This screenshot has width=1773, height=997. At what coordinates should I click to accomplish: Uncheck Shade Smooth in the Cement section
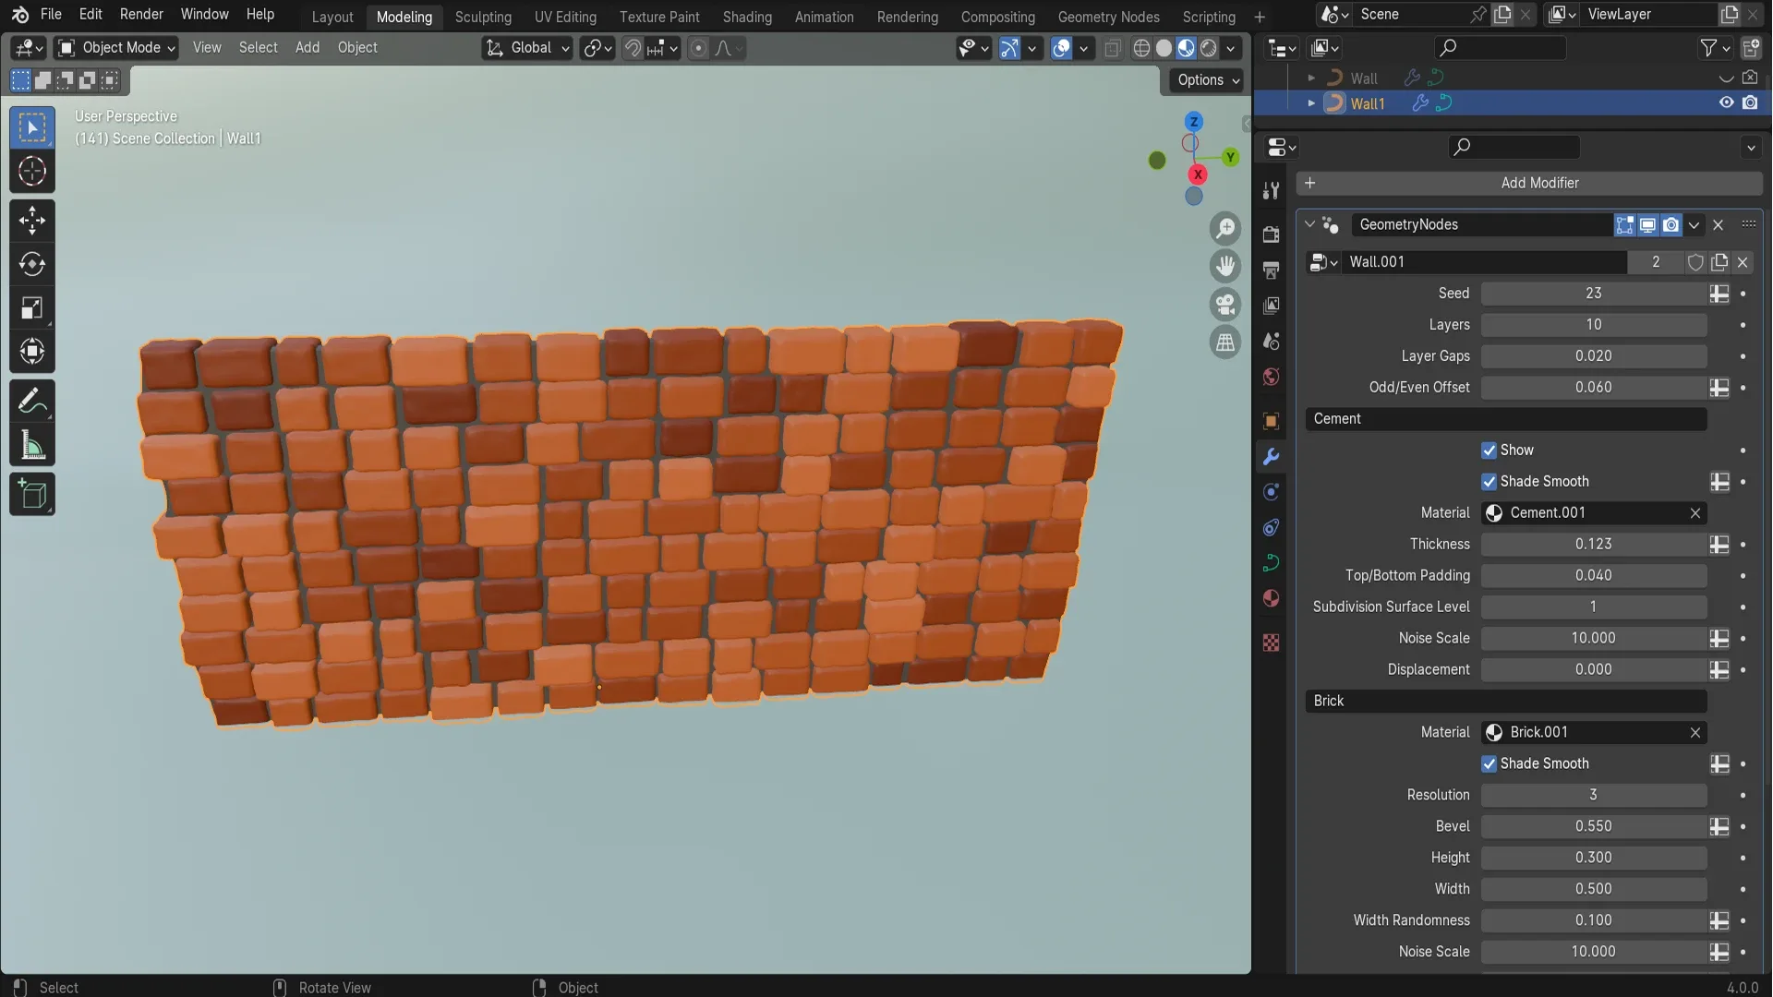coord(1490,481)
